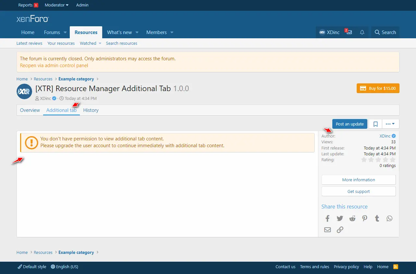
Task: Open Contact us footer link
Action: 286,267
